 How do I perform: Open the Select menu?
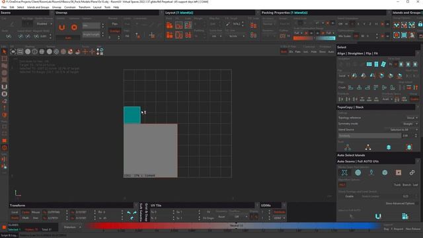(20, 7)
